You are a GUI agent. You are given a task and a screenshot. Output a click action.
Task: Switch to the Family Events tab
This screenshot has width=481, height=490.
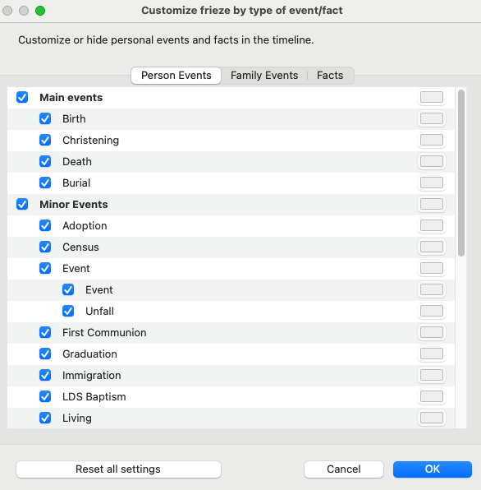264,76
